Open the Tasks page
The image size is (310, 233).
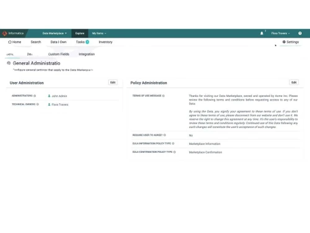click(x=80, y=42)
